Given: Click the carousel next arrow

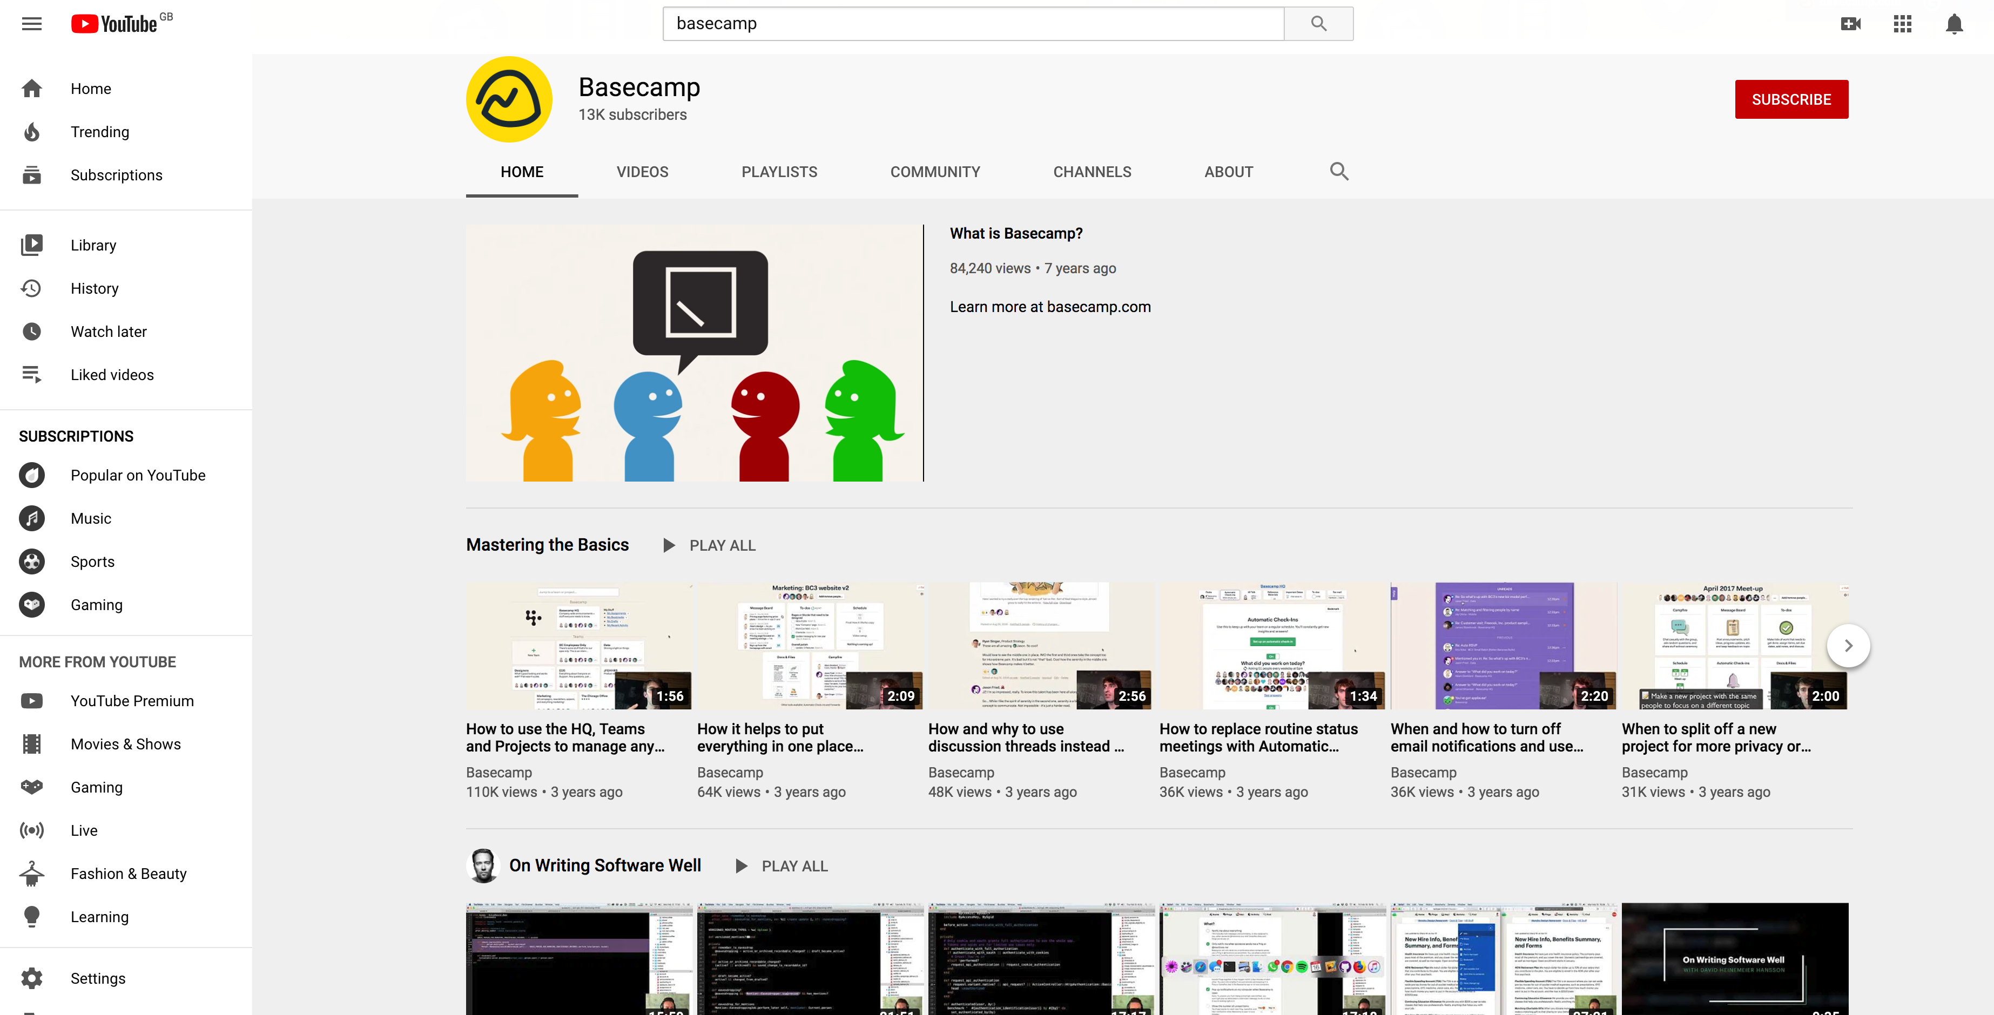Looking at the screenshot, I should click(x=1849, y=645).
